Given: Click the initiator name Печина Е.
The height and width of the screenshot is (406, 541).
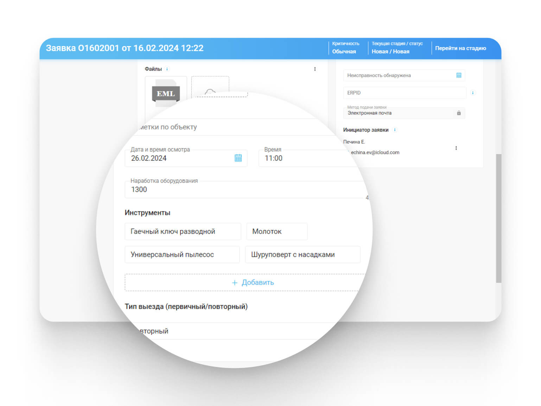Looking at the screenshot, I should 354,142.
